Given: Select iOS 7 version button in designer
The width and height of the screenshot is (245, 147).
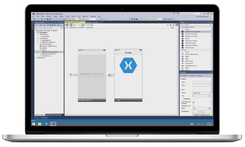Looking at the screenshot, I should [83, 25].
